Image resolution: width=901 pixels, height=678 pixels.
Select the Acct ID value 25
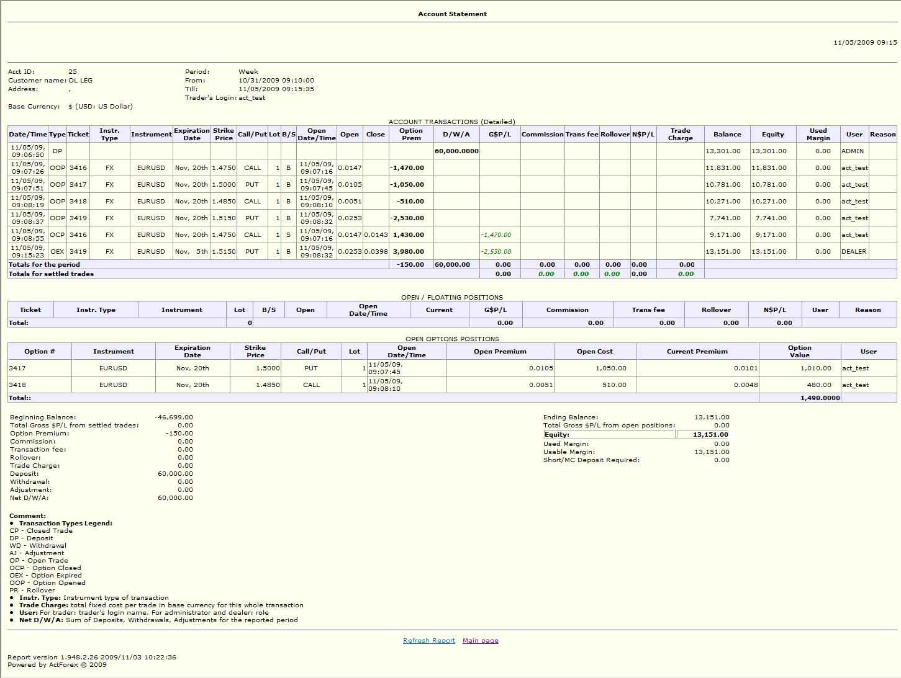[x=73, y=72]
